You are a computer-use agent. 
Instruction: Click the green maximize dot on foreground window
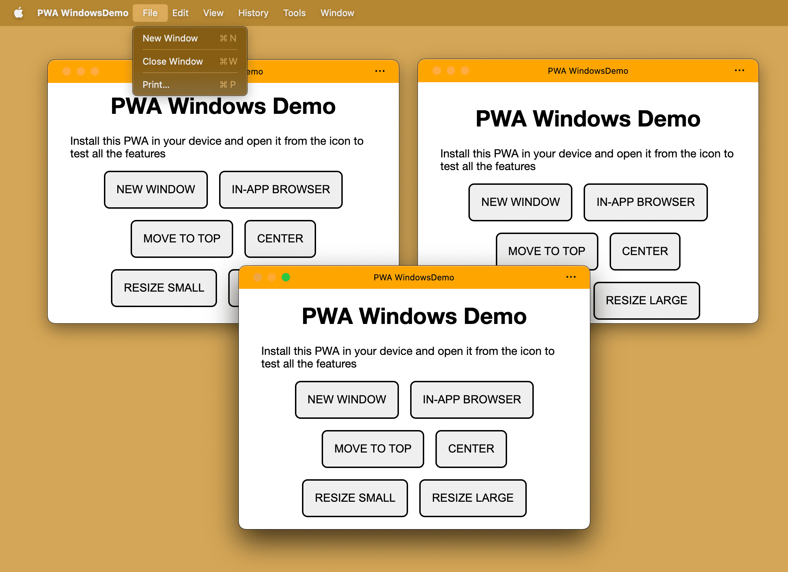(285, 277)
